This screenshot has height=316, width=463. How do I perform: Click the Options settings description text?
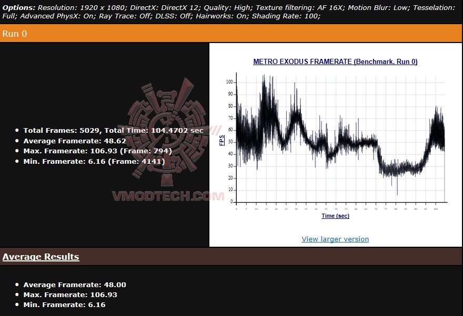229,12
